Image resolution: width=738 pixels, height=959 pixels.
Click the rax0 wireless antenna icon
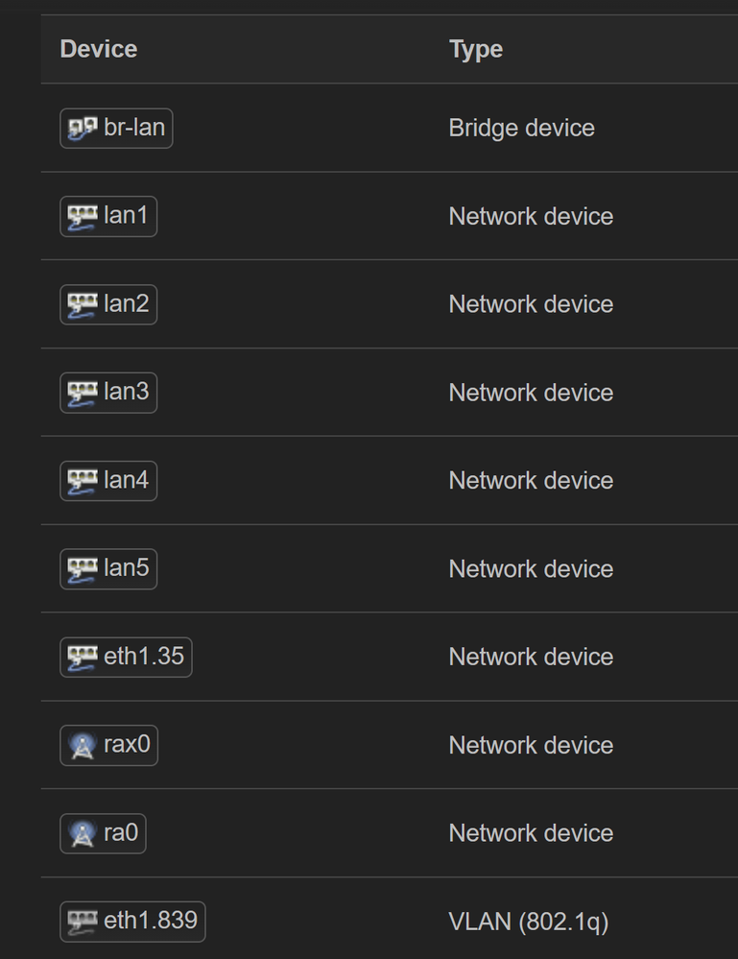pyautogui.click(x=82, y=746)
